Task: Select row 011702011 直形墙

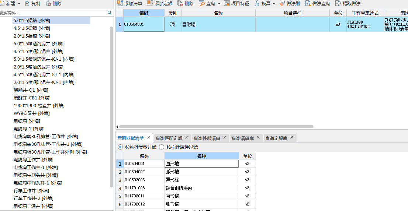Action: 186,196
